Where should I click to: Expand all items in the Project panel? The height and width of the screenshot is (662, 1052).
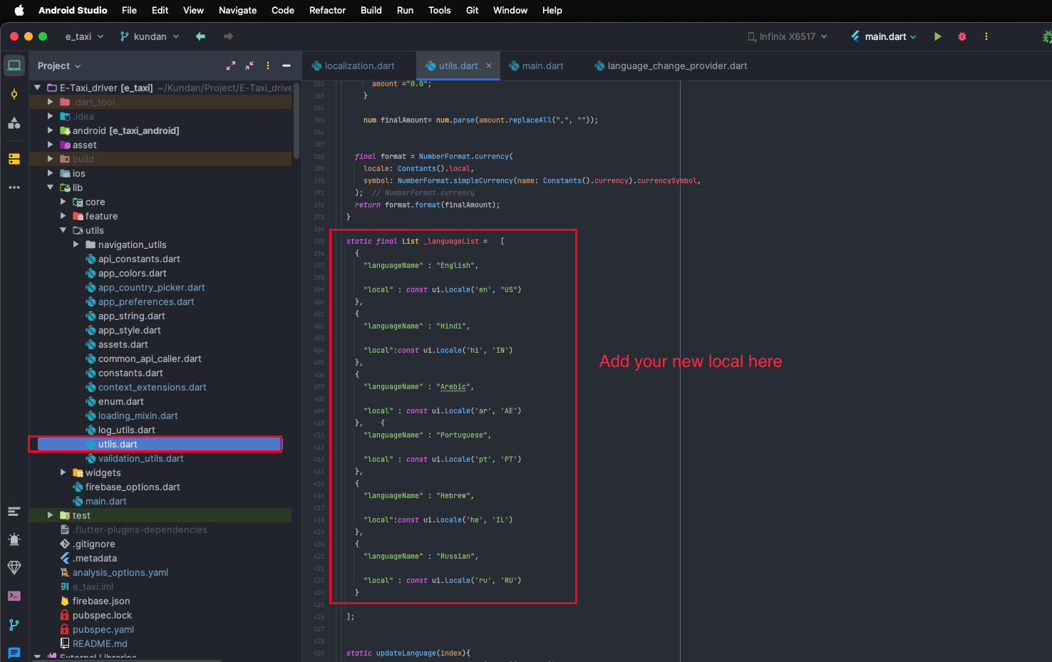coord(231,66)
